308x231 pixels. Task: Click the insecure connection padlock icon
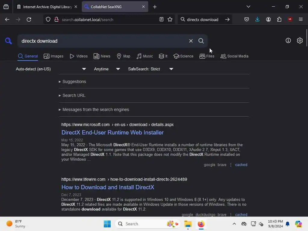coord(56,20)
